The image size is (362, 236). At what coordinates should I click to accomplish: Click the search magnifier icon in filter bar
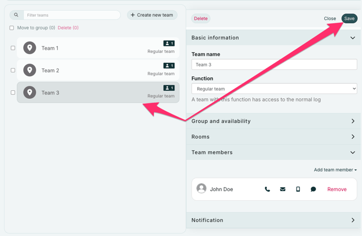click(x=16, y=15)
